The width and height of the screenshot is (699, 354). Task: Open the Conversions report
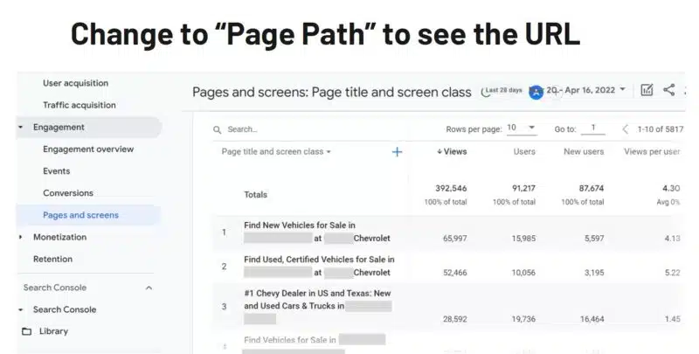click(x=68, y=193)
